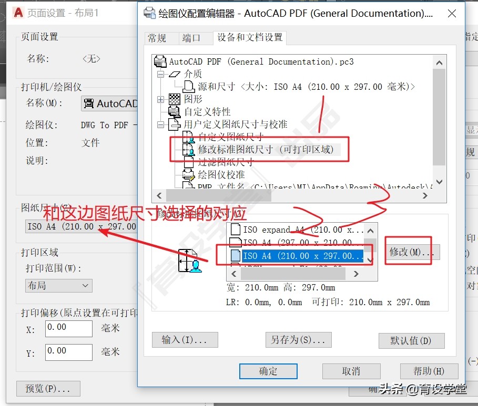Click the 自定义特性 (custom properties) icon
Screen dimensions: 478x406
point(174,112)
